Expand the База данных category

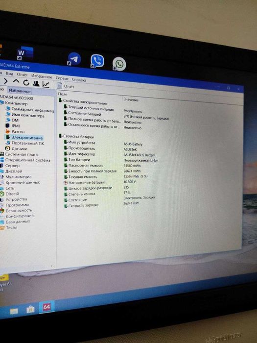[15, 222]
